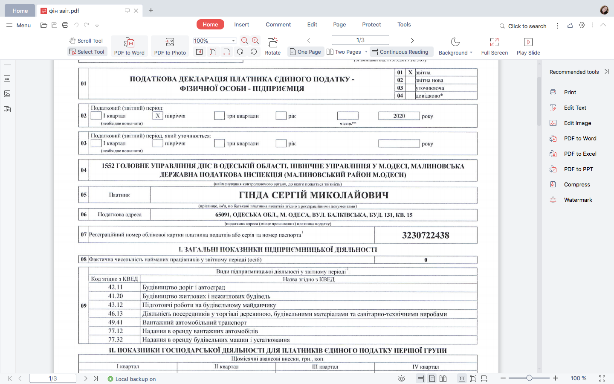Enter Full Screen mode
This screenshot has width=614, height=384.
point(495,47)
